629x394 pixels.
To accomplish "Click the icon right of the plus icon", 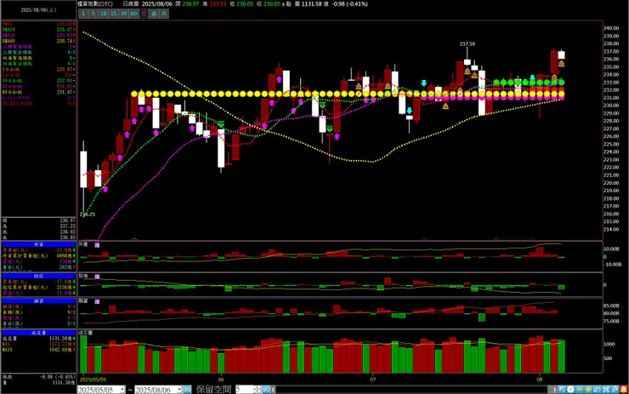I will [x=597, y=389].
